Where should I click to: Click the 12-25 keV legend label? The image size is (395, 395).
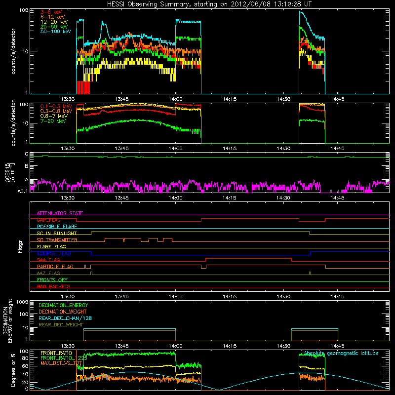pos(54,22)
